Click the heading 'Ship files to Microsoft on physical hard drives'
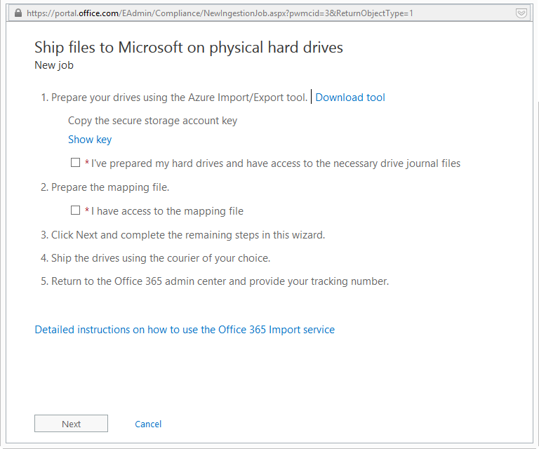The height and width of the screenshot is (449, 539). pos(189,48)
